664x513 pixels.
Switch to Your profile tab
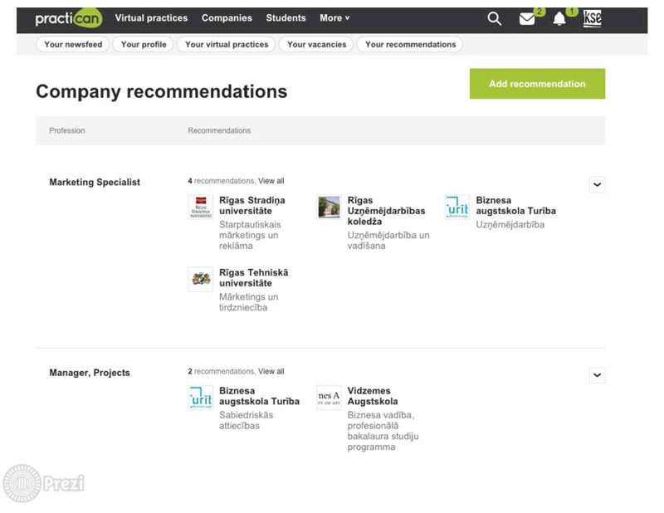144,45
